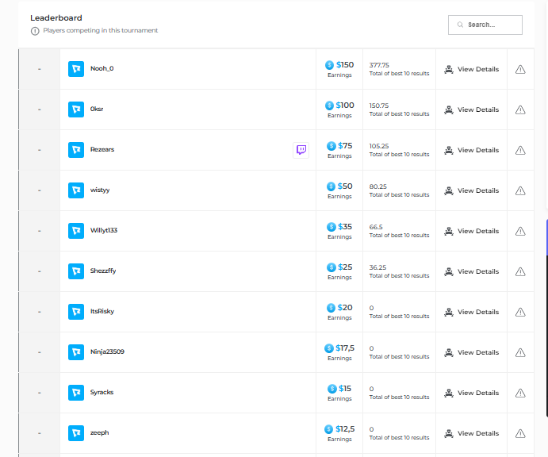Open View Details for Rezears
Viewport: 548px width, 457px height.
pyautogui.click(x=471, y=151)
